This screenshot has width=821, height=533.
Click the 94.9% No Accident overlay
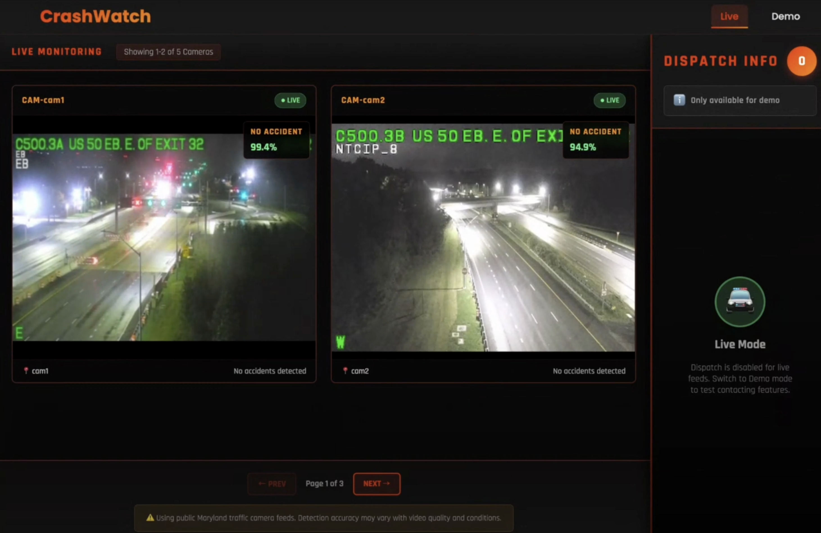[x=595, y=140]
